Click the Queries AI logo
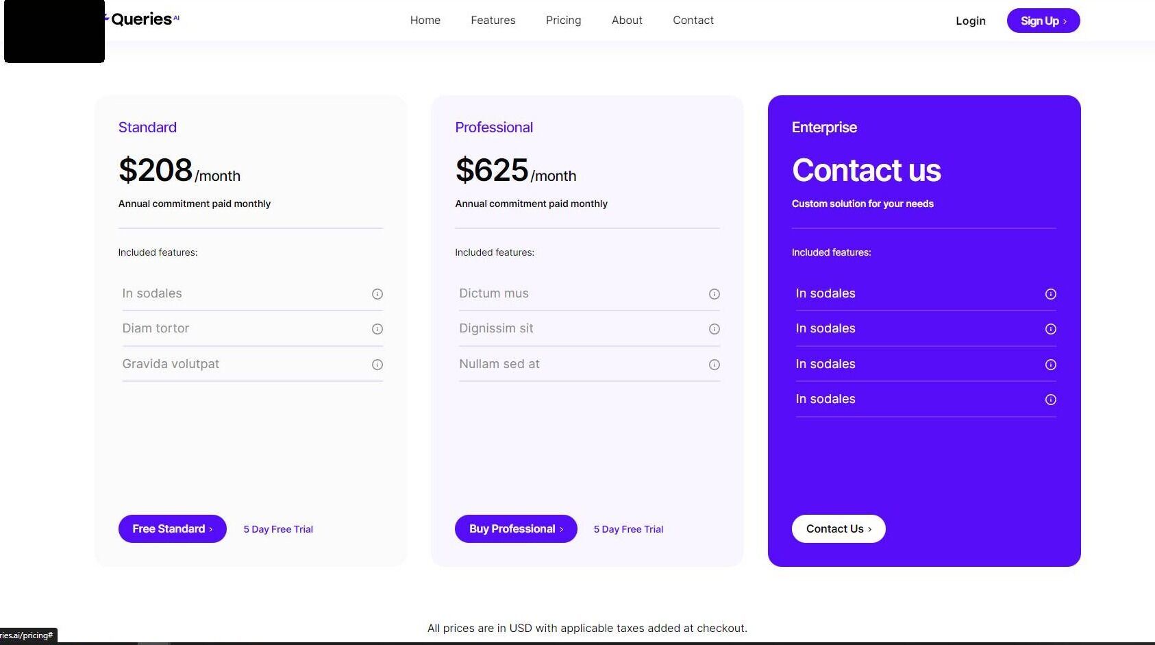 pyautogui.click(x=141, y=19)
